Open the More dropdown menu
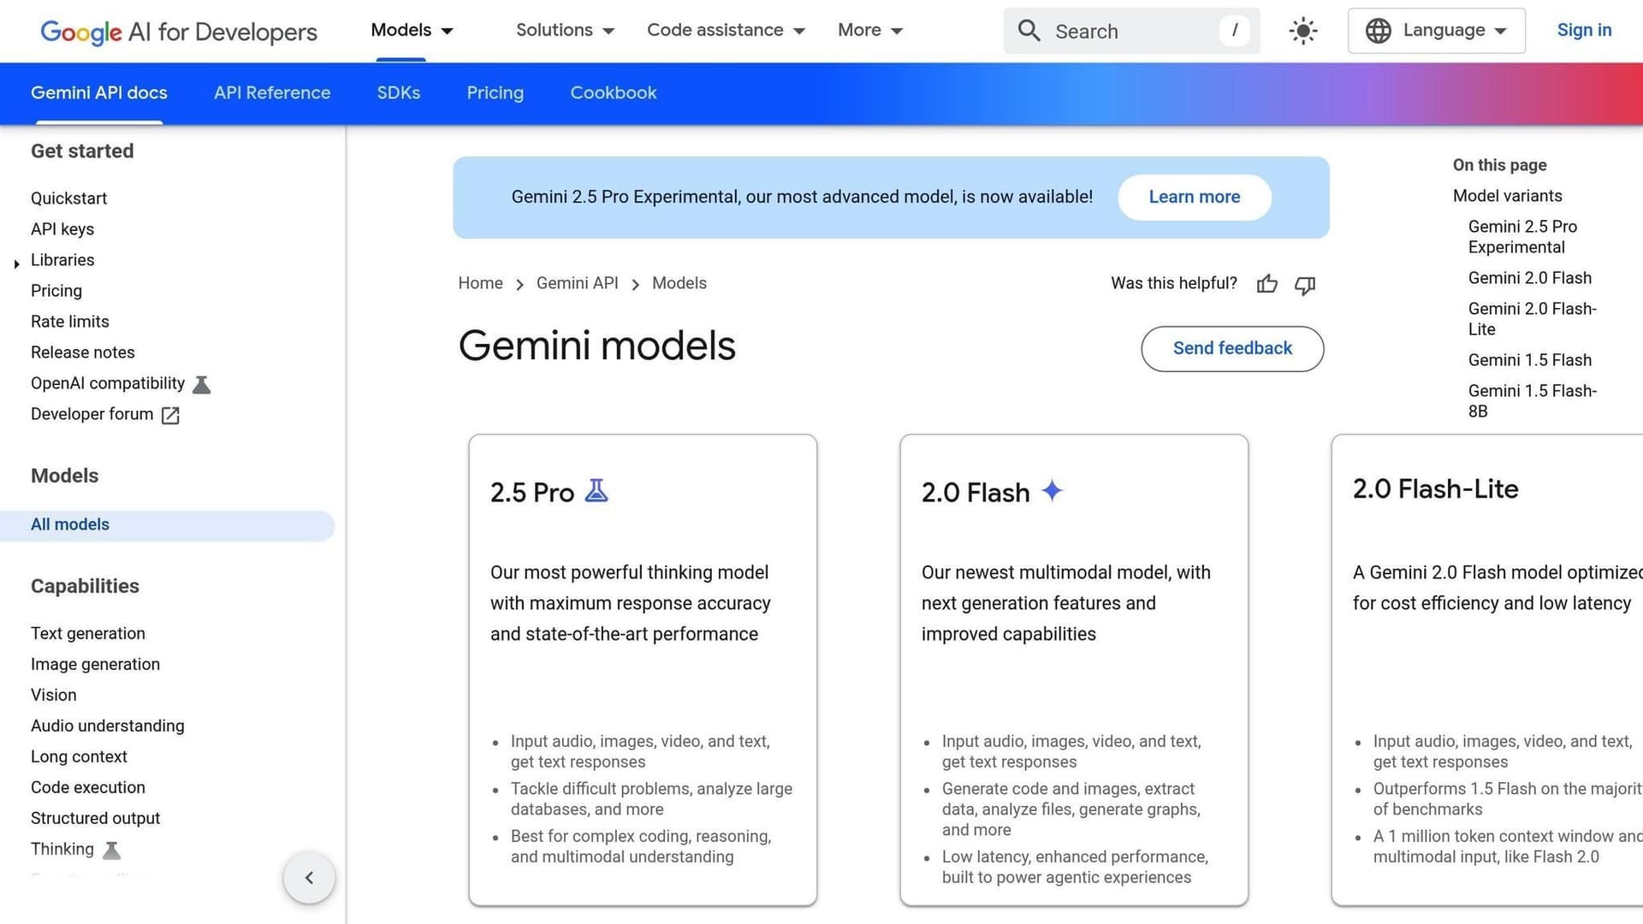 tap(869, 30)
